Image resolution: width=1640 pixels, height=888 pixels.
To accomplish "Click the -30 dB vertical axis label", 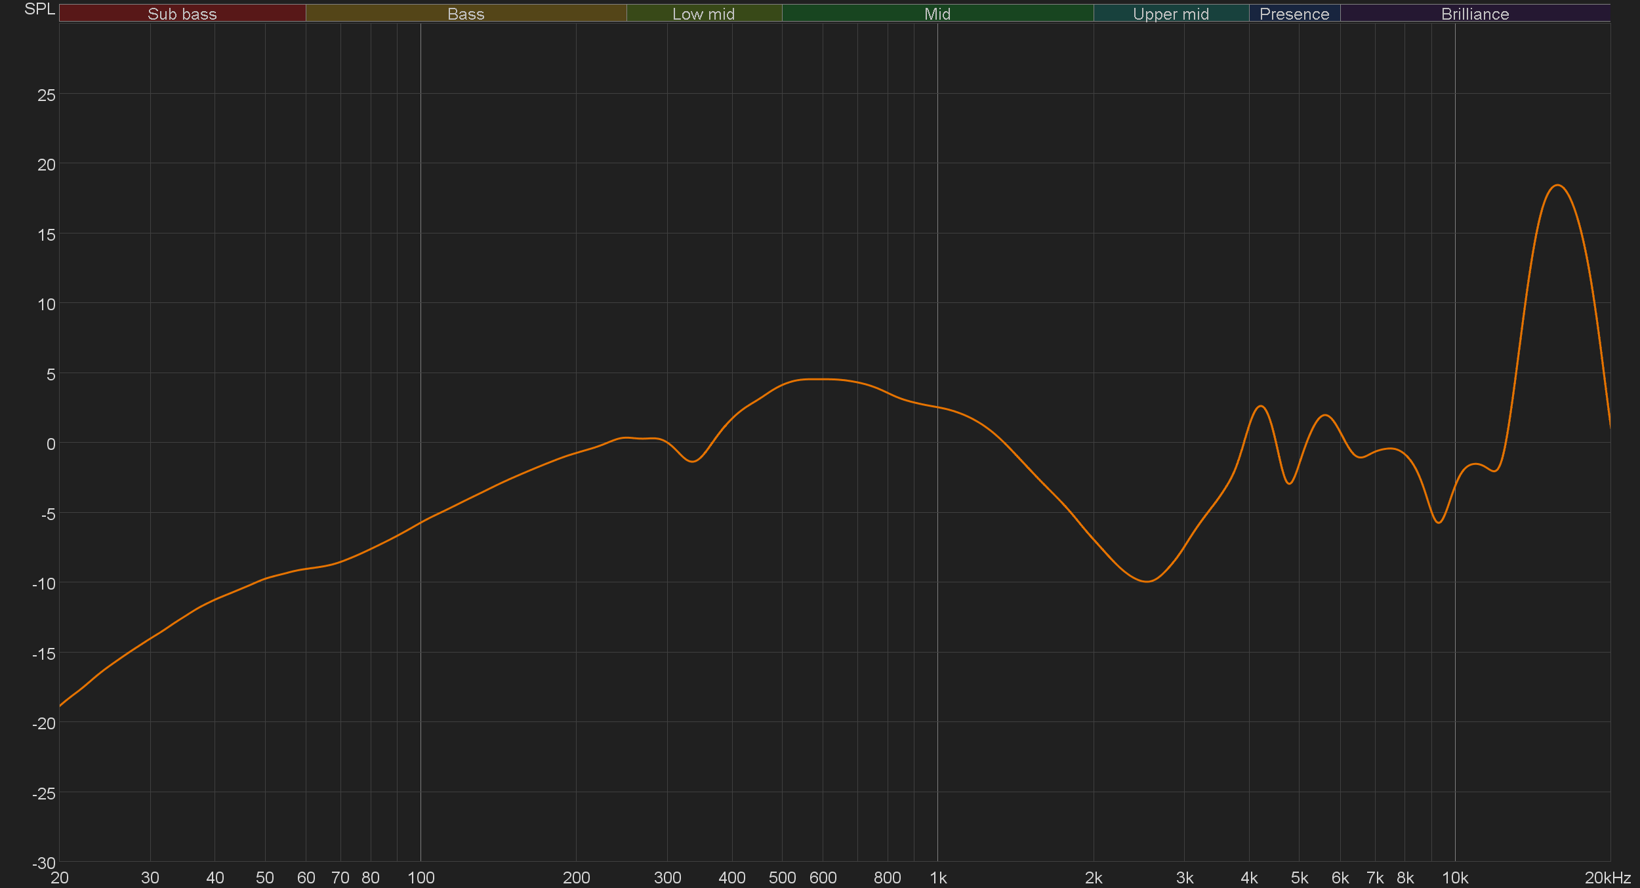I will click(x=44, y=863).
